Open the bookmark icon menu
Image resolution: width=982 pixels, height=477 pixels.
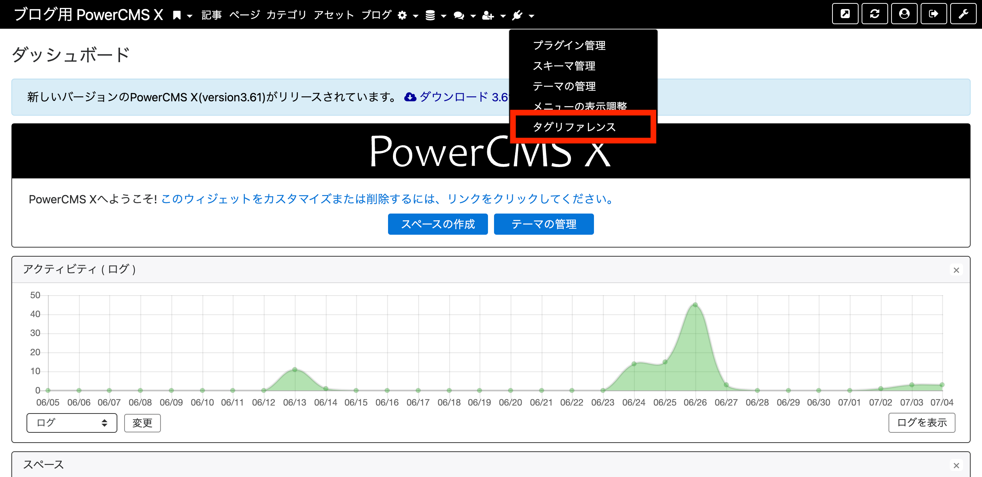(x=176, y=15)
